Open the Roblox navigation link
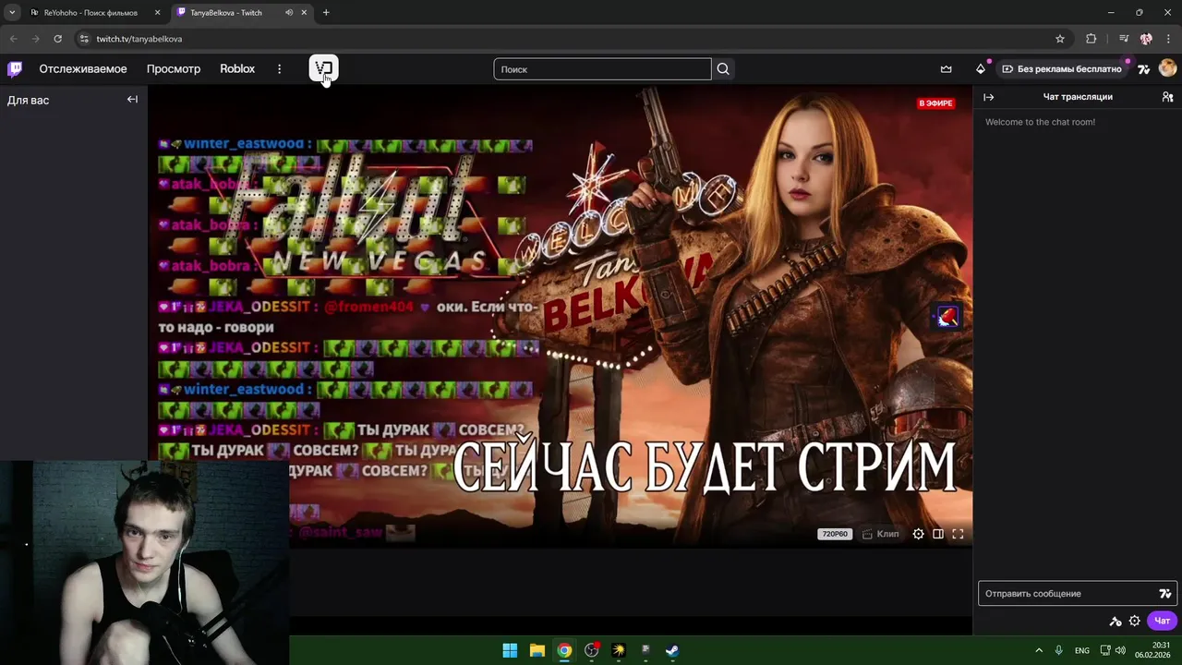This screenshot has width=1182, height=665. point(237,69)
